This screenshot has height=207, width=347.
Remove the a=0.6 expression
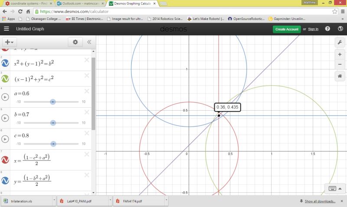[87, 91]
